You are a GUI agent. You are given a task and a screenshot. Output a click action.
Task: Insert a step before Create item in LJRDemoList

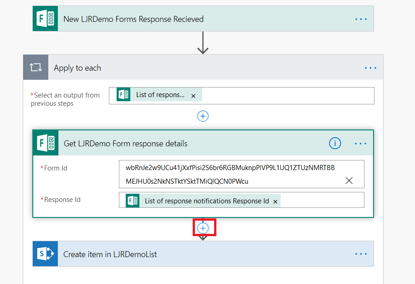coord(203,228)
